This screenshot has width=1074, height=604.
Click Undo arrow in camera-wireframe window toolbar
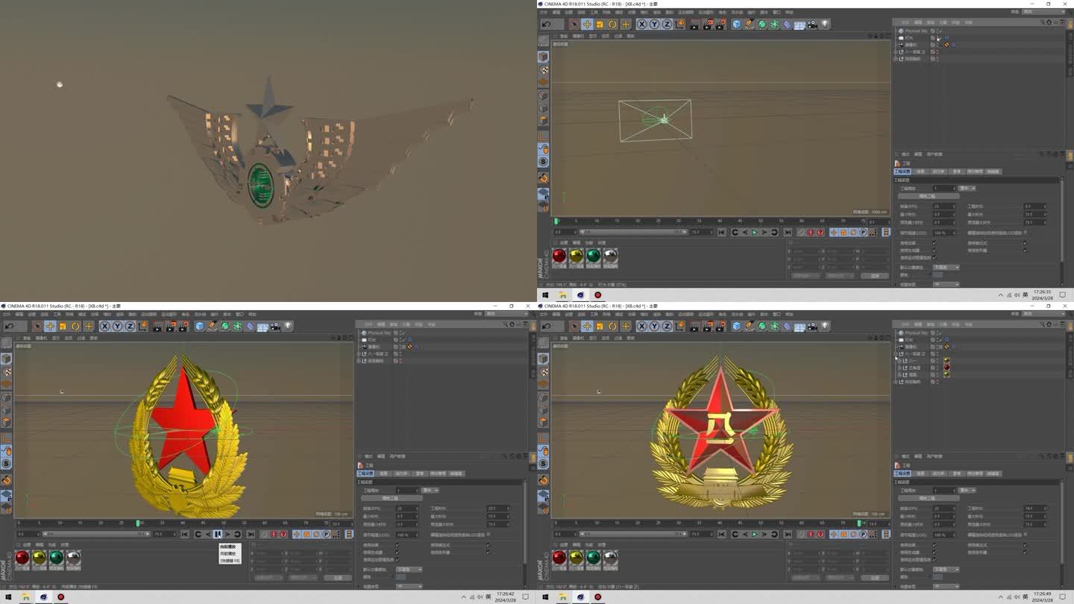[x=547, y=25]
